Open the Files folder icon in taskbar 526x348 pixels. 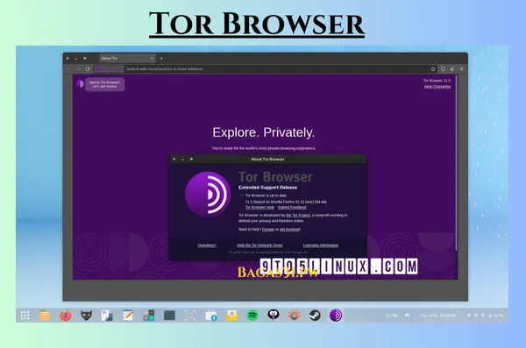45,316
